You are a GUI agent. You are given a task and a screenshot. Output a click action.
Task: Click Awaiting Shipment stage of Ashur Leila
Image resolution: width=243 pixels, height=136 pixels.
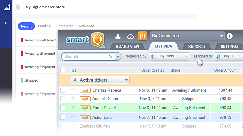click(189, 118)
